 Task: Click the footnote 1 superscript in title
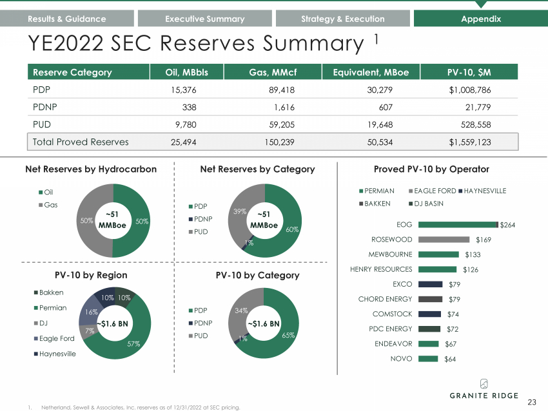[376, 39]
